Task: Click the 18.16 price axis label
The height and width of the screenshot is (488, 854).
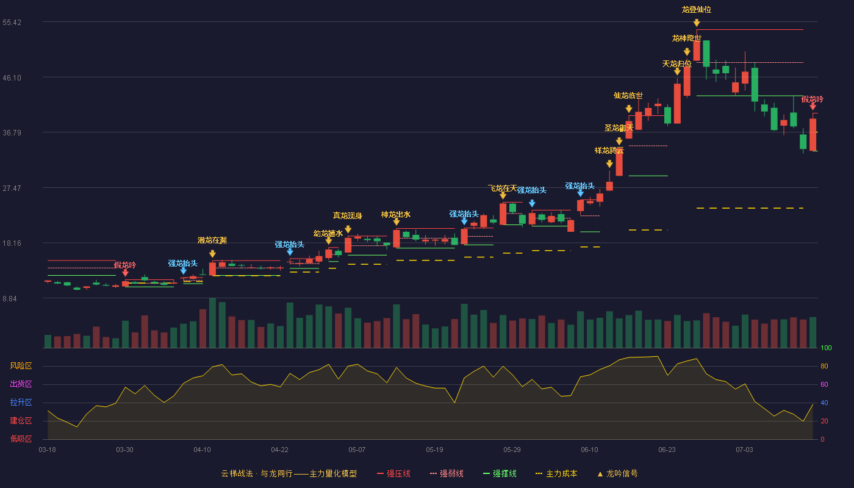Action: tap(12, 243)
